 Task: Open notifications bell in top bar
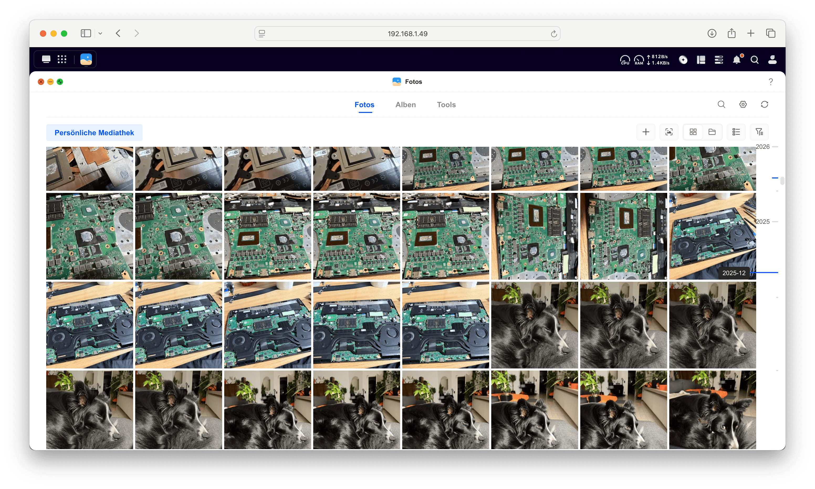pyautogui.click(x=736, y=60)
